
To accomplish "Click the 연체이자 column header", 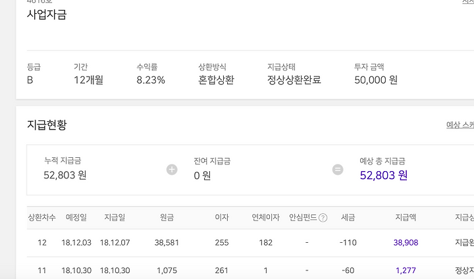I will (266, 218).
